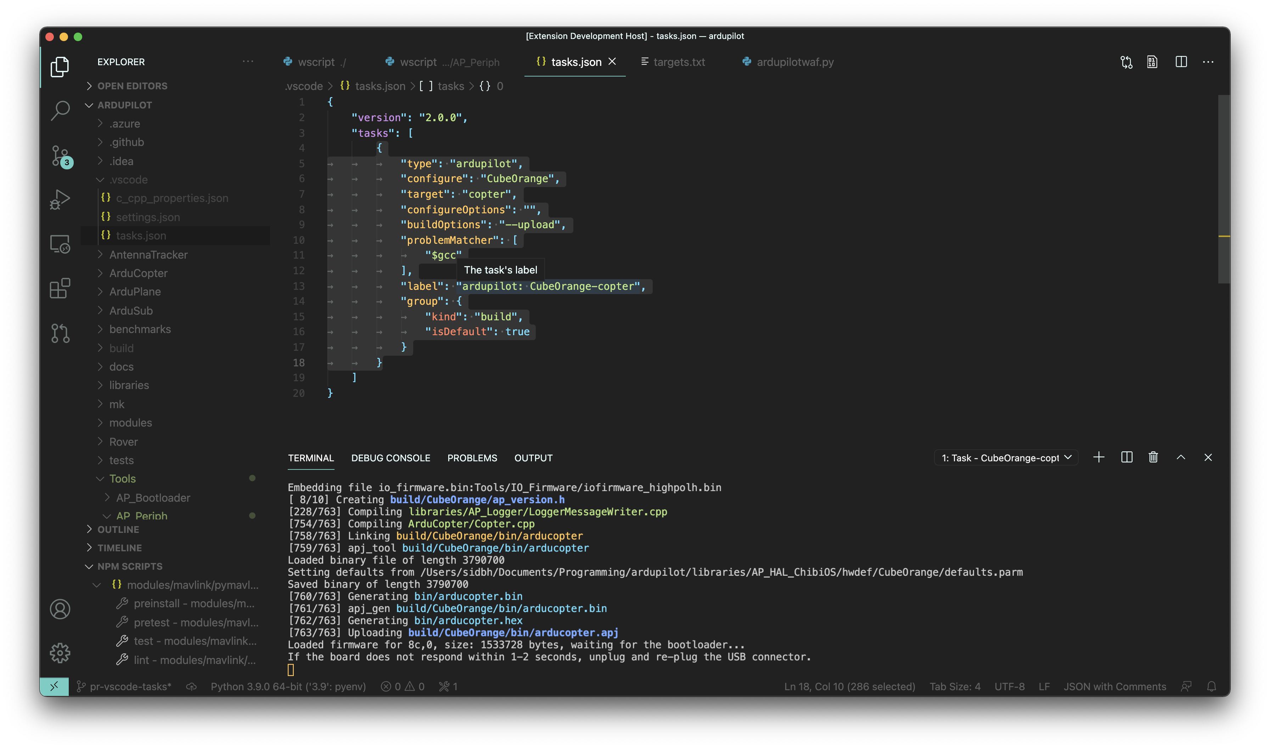Screen dimensions: 1270x749
Task: Switch to the OUTPUT panel tab
Action: pos(533,458)
